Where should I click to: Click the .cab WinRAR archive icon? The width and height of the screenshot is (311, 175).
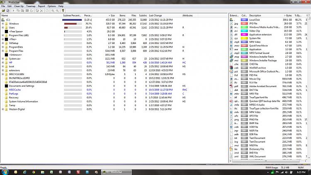pos(231,68)
